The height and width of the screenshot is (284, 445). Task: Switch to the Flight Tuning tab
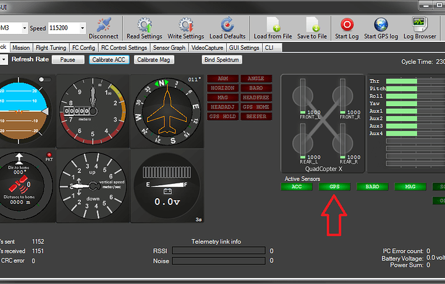[51, 48]
